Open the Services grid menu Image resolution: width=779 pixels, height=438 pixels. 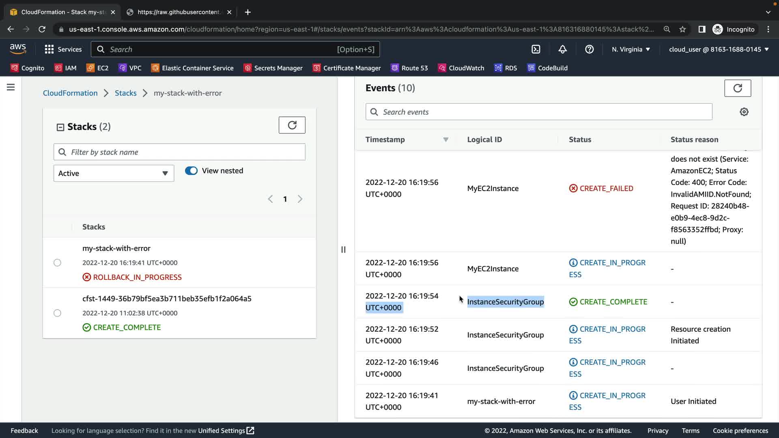tap(63, 49)
